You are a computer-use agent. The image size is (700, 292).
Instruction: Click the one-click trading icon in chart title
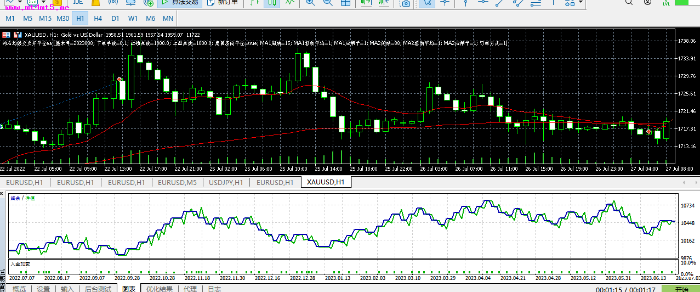coord(6,34)
